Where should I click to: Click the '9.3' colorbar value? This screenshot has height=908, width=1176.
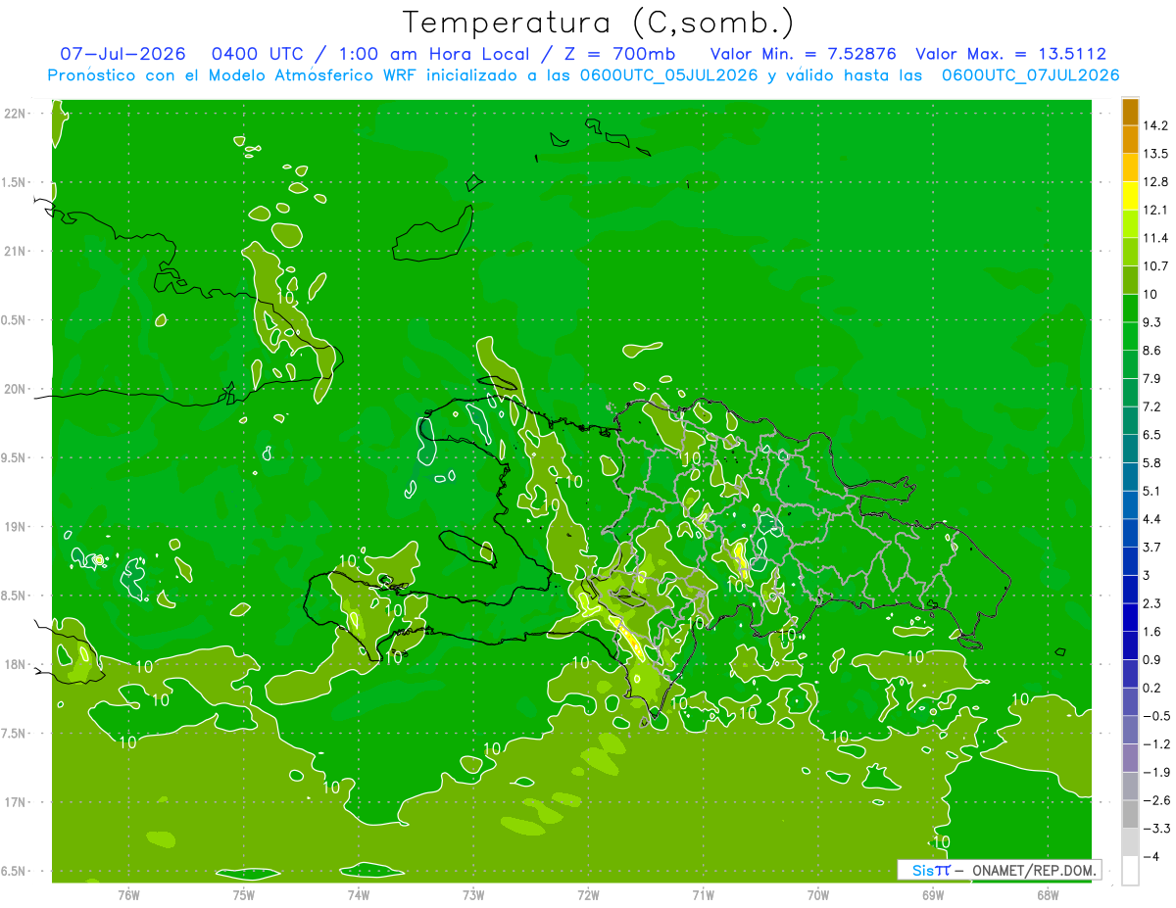1151,322
